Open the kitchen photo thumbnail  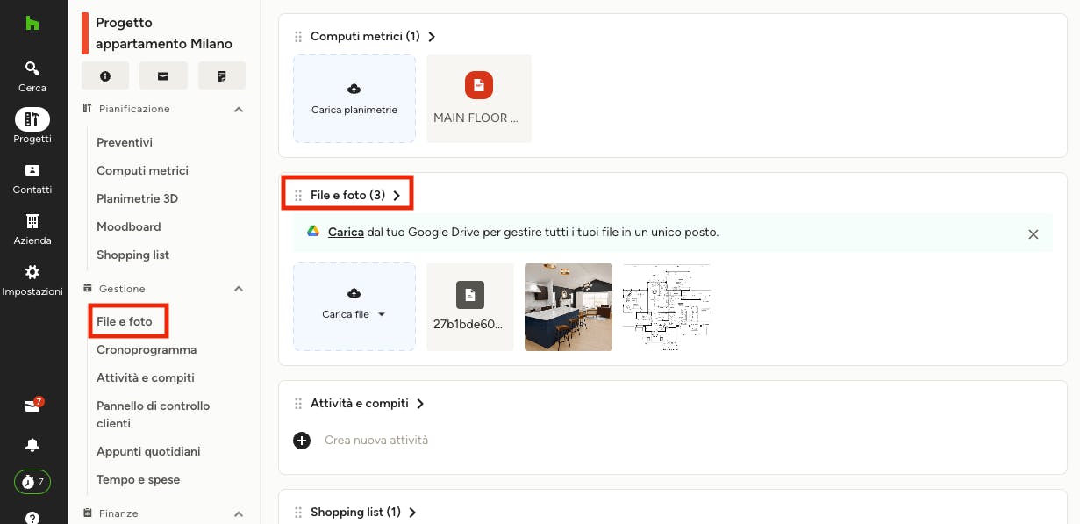pyautogui.click(x=569, y=307)
